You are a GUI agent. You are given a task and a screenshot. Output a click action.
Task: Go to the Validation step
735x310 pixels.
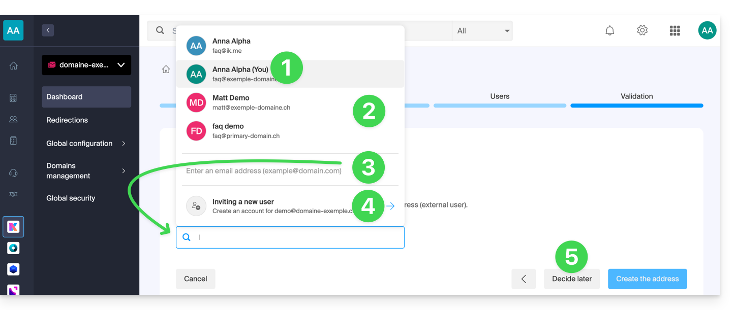[637, 96]
